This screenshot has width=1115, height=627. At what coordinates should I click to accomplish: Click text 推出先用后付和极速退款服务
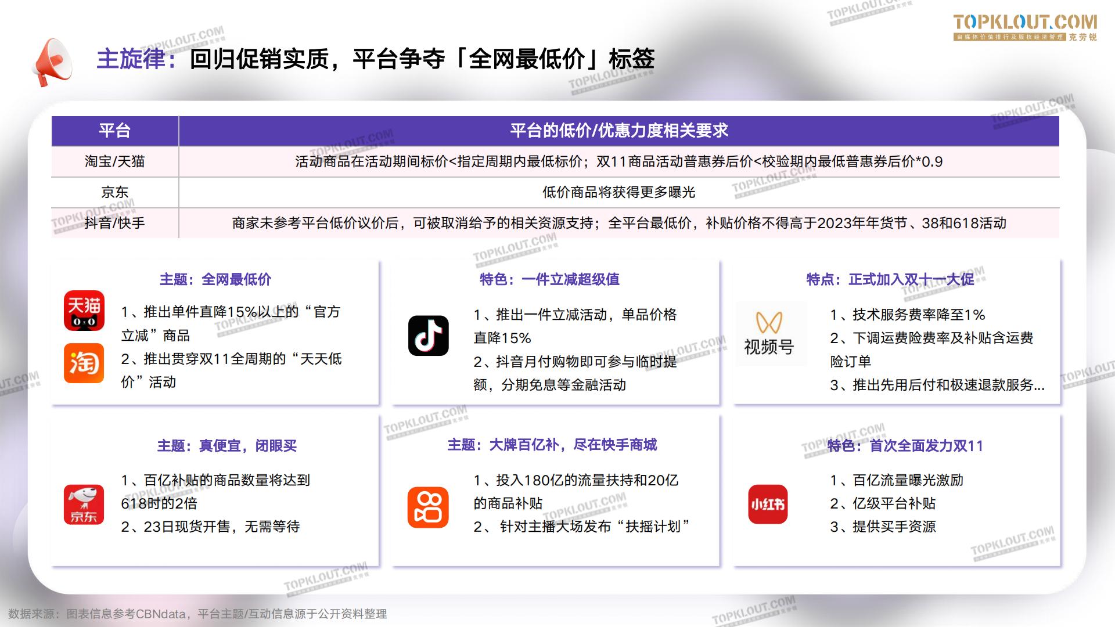937,385
